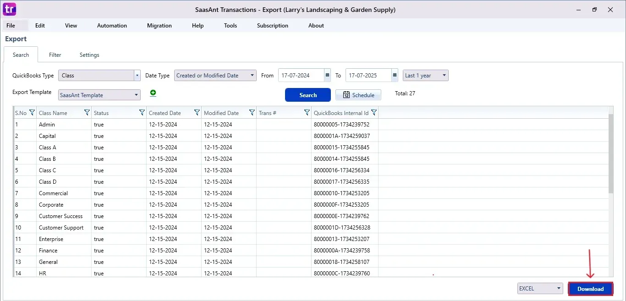Click the Class Name column filter icon

tap(87, 113)
